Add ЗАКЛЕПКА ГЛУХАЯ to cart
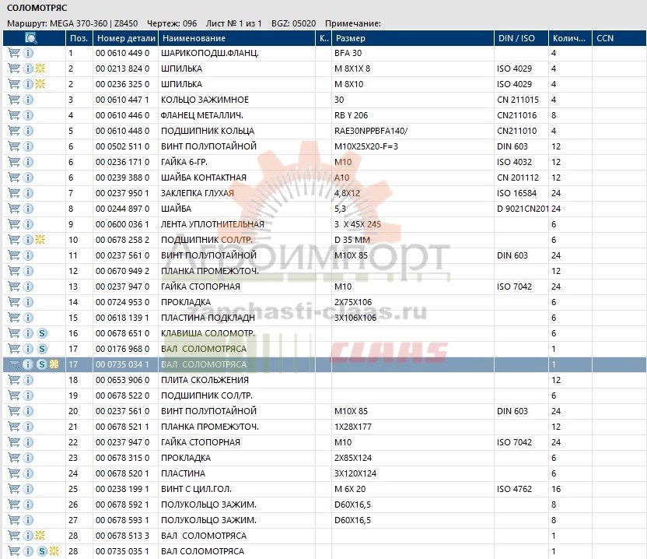647x559 pixels. [x=14, y=193]
